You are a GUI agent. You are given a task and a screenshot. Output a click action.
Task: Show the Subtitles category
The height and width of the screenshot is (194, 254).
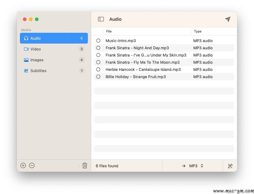click(54, 71)
